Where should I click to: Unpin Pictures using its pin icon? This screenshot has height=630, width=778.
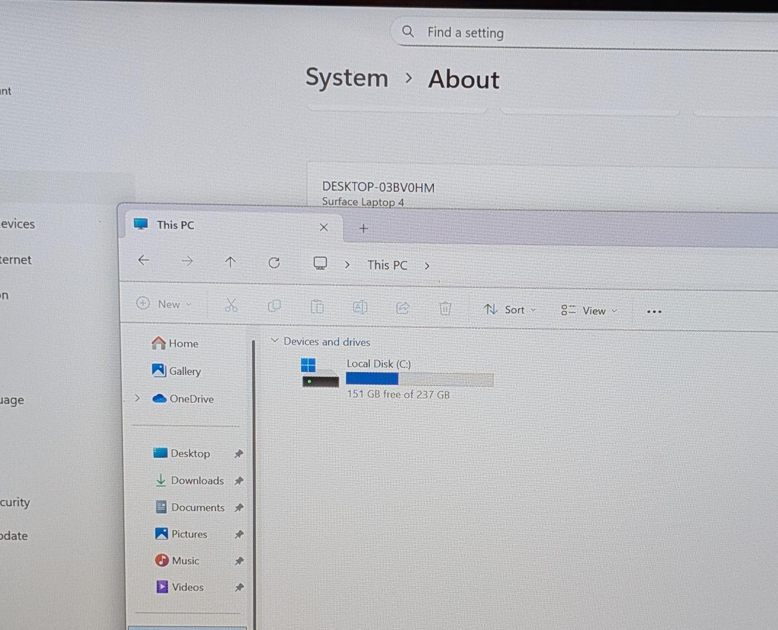coord(239,534)
